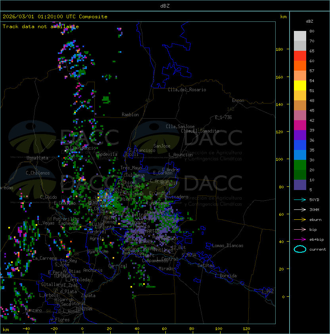Click the C_Guido map label
Image resolution: width=330 pixels, height=334 pixels.
(48, 197)
